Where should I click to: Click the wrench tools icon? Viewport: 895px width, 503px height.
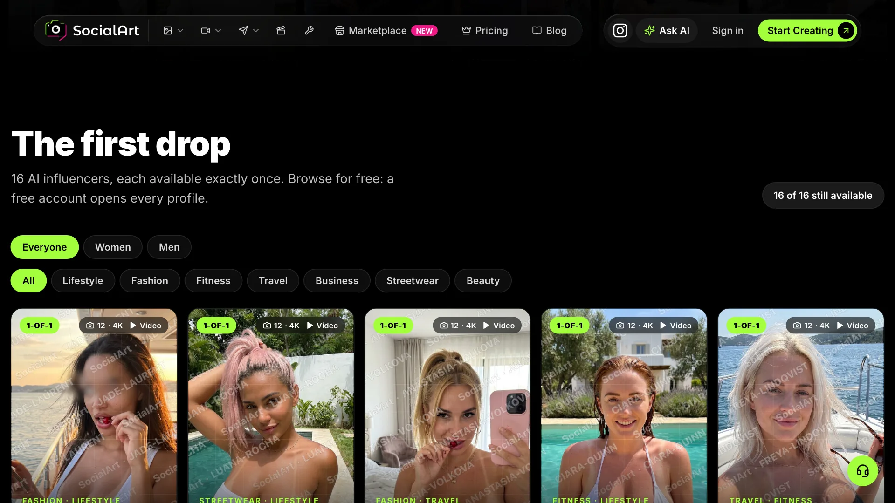(309, 30)
